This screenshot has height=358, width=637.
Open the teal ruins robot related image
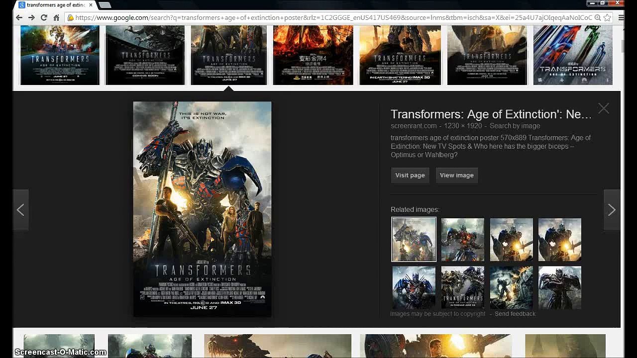511,287
